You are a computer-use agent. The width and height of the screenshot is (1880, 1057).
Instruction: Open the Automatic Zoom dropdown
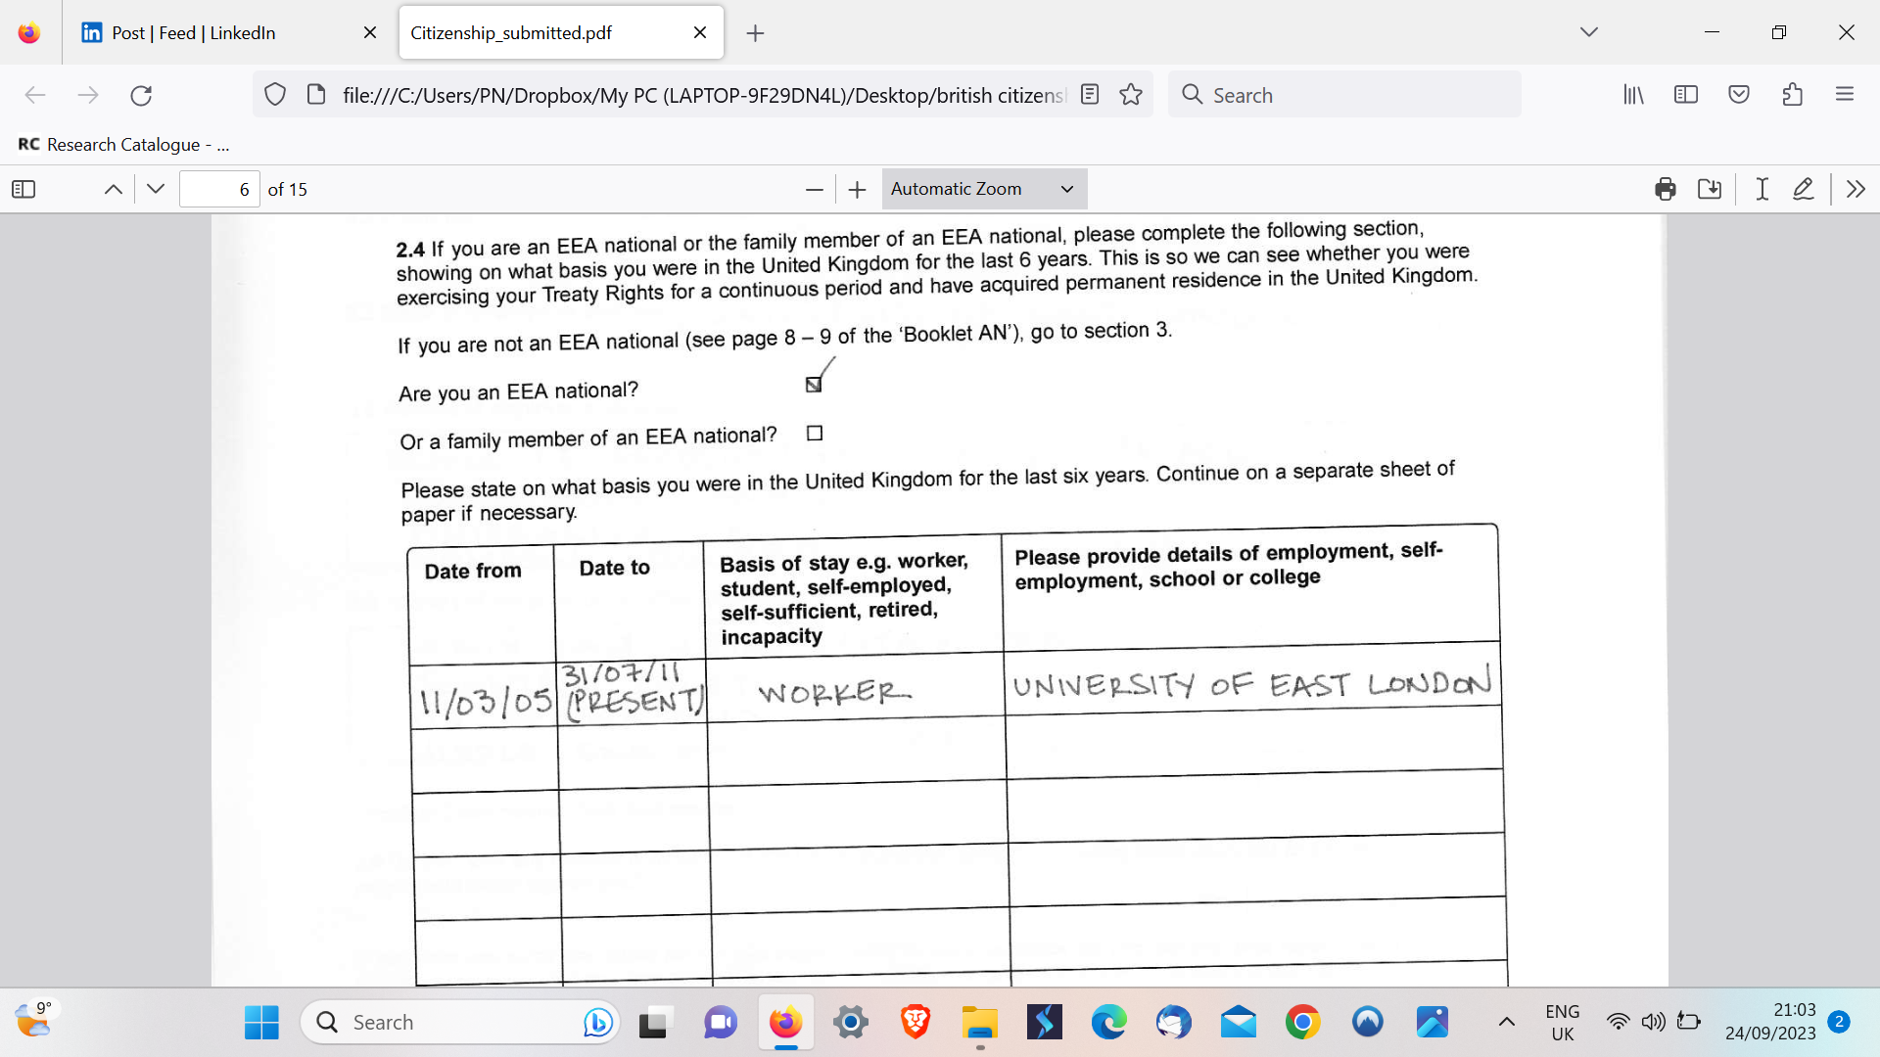[983, 189]
